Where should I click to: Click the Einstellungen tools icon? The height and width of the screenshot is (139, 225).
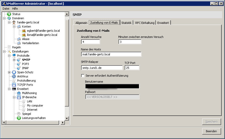(9, 51)
